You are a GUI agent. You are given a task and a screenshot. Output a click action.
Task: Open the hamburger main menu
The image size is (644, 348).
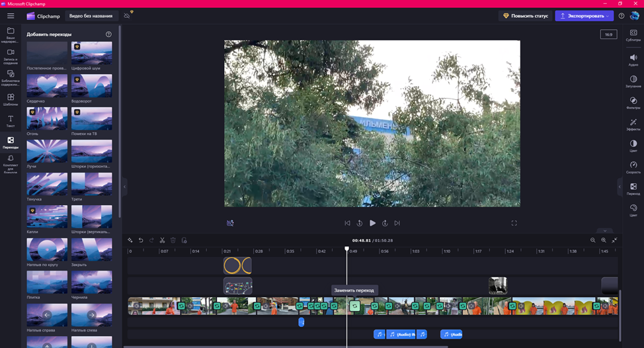(11, 16)
